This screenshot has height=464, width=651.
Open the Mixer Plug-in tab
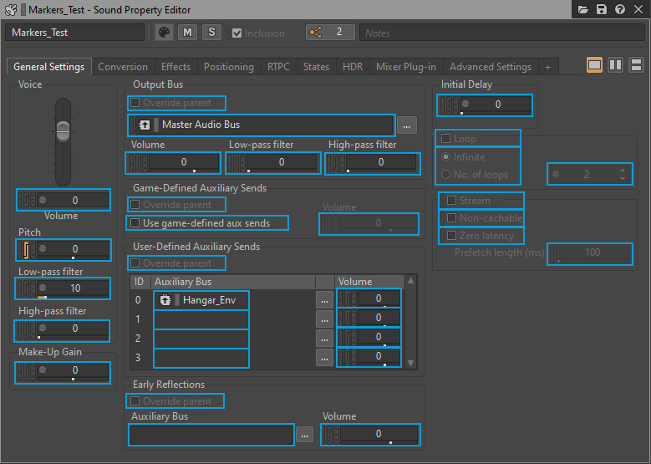[x=406, y=66]
